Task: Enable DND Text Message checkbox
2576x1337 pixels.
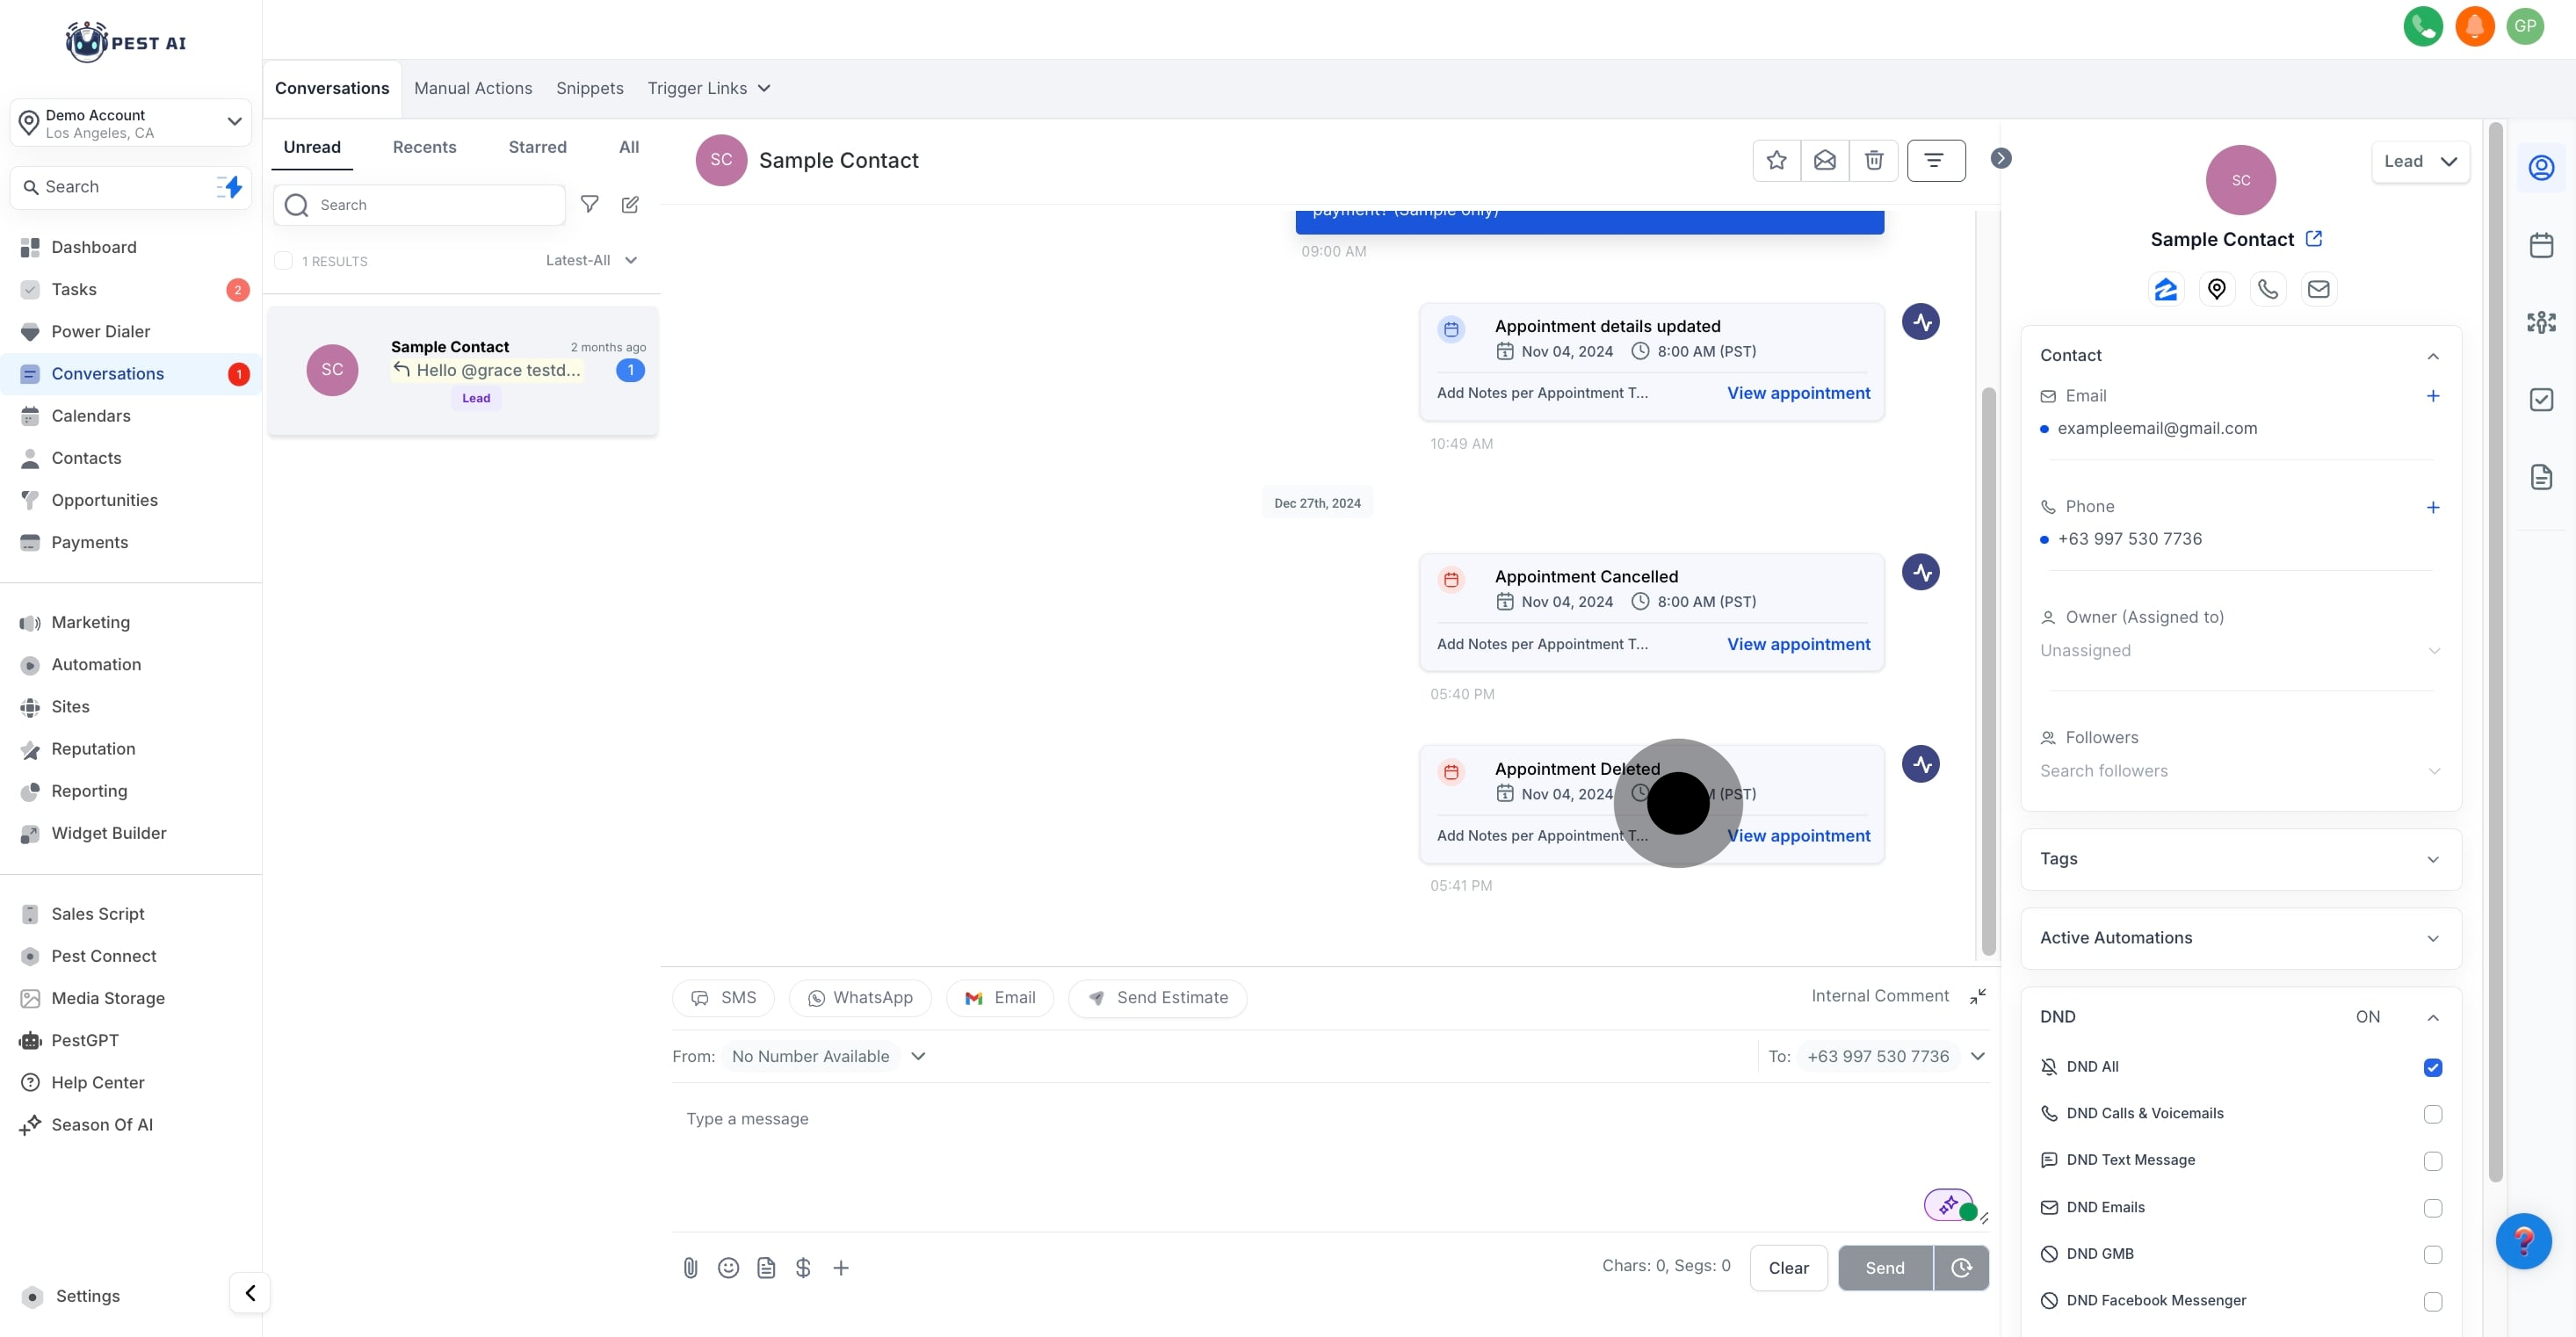Action: pos(2432,1161)
